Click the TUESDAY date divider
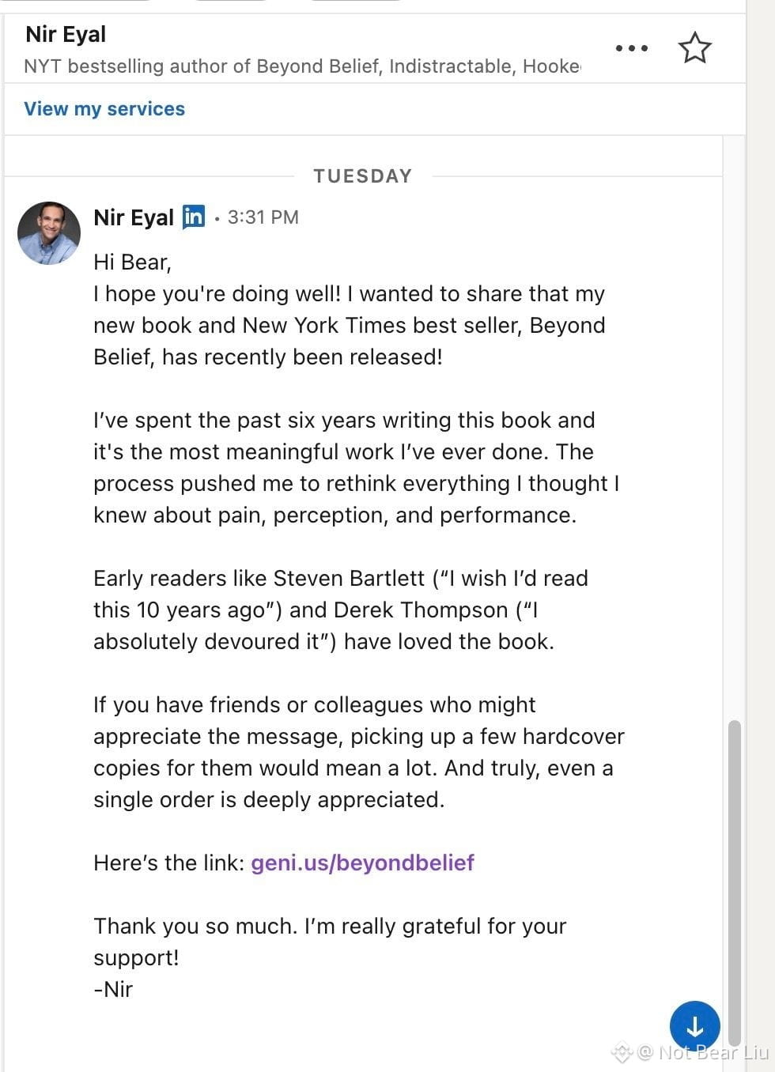 click(363, 176)
